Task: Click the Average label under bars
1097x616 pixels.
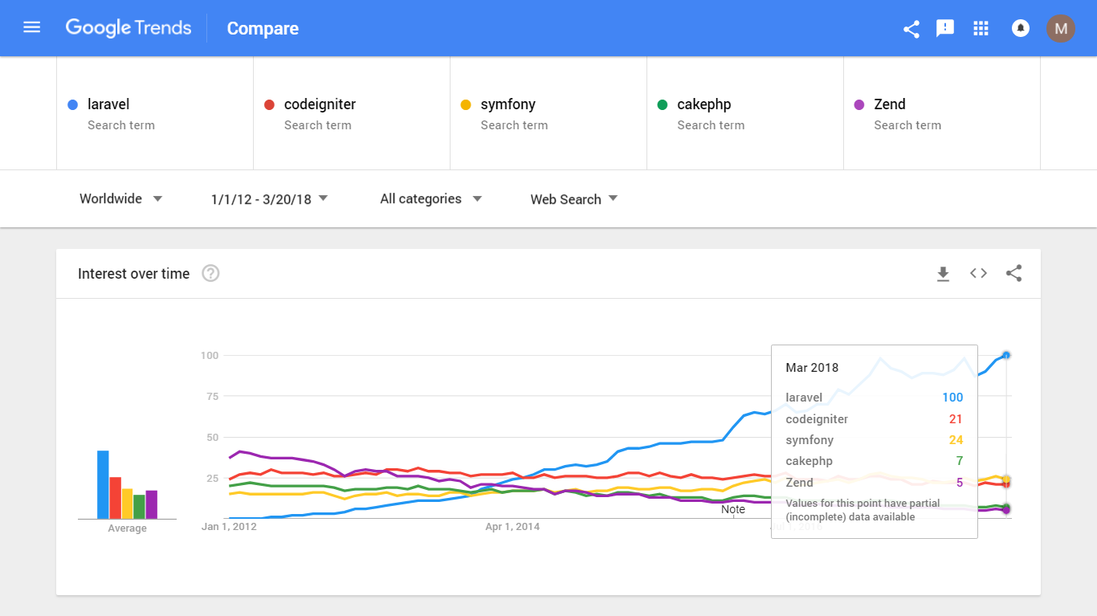Action: pos(127,528)
